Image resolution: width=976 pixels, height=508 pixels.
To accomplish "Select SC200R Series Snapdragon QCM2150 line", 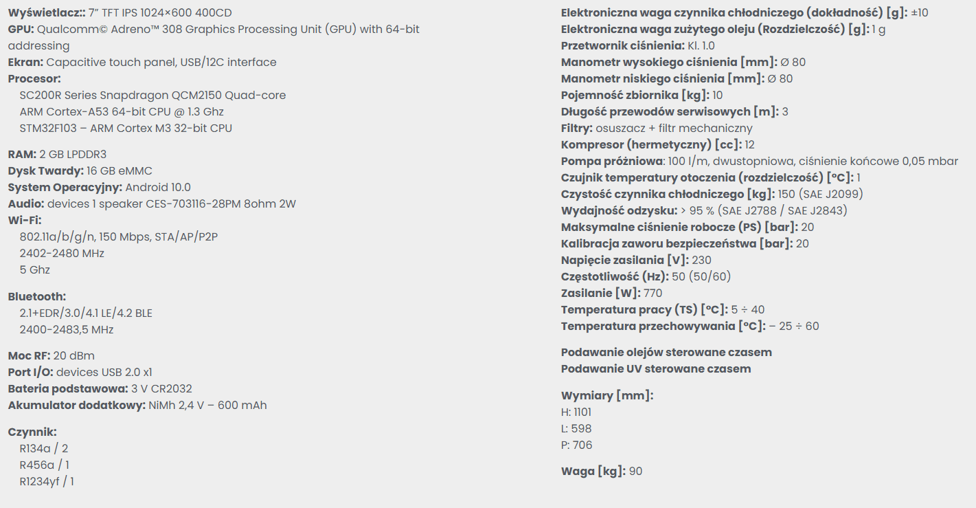I will [152, 95].
